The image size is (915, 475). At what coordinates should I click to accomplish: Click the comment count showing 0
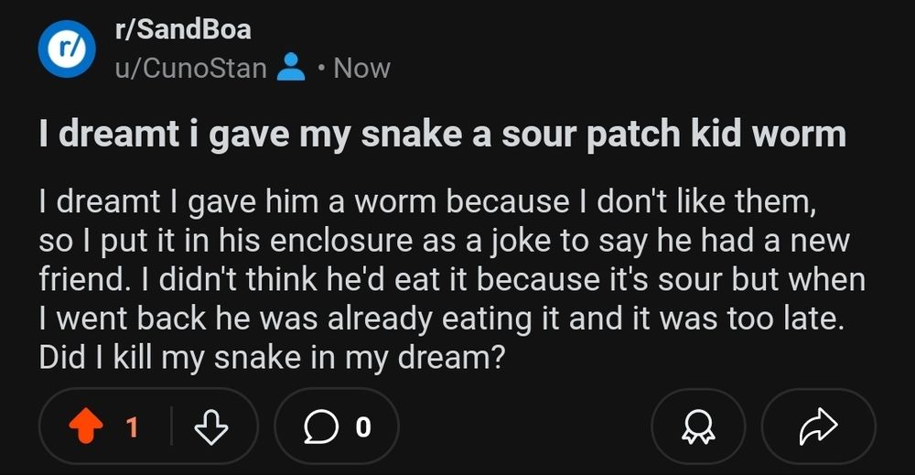tap(363, 427)
